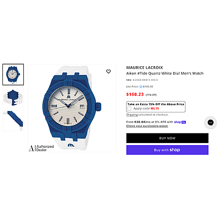Open the Shipping policy link
219x219 pixels.
point(132,115)
